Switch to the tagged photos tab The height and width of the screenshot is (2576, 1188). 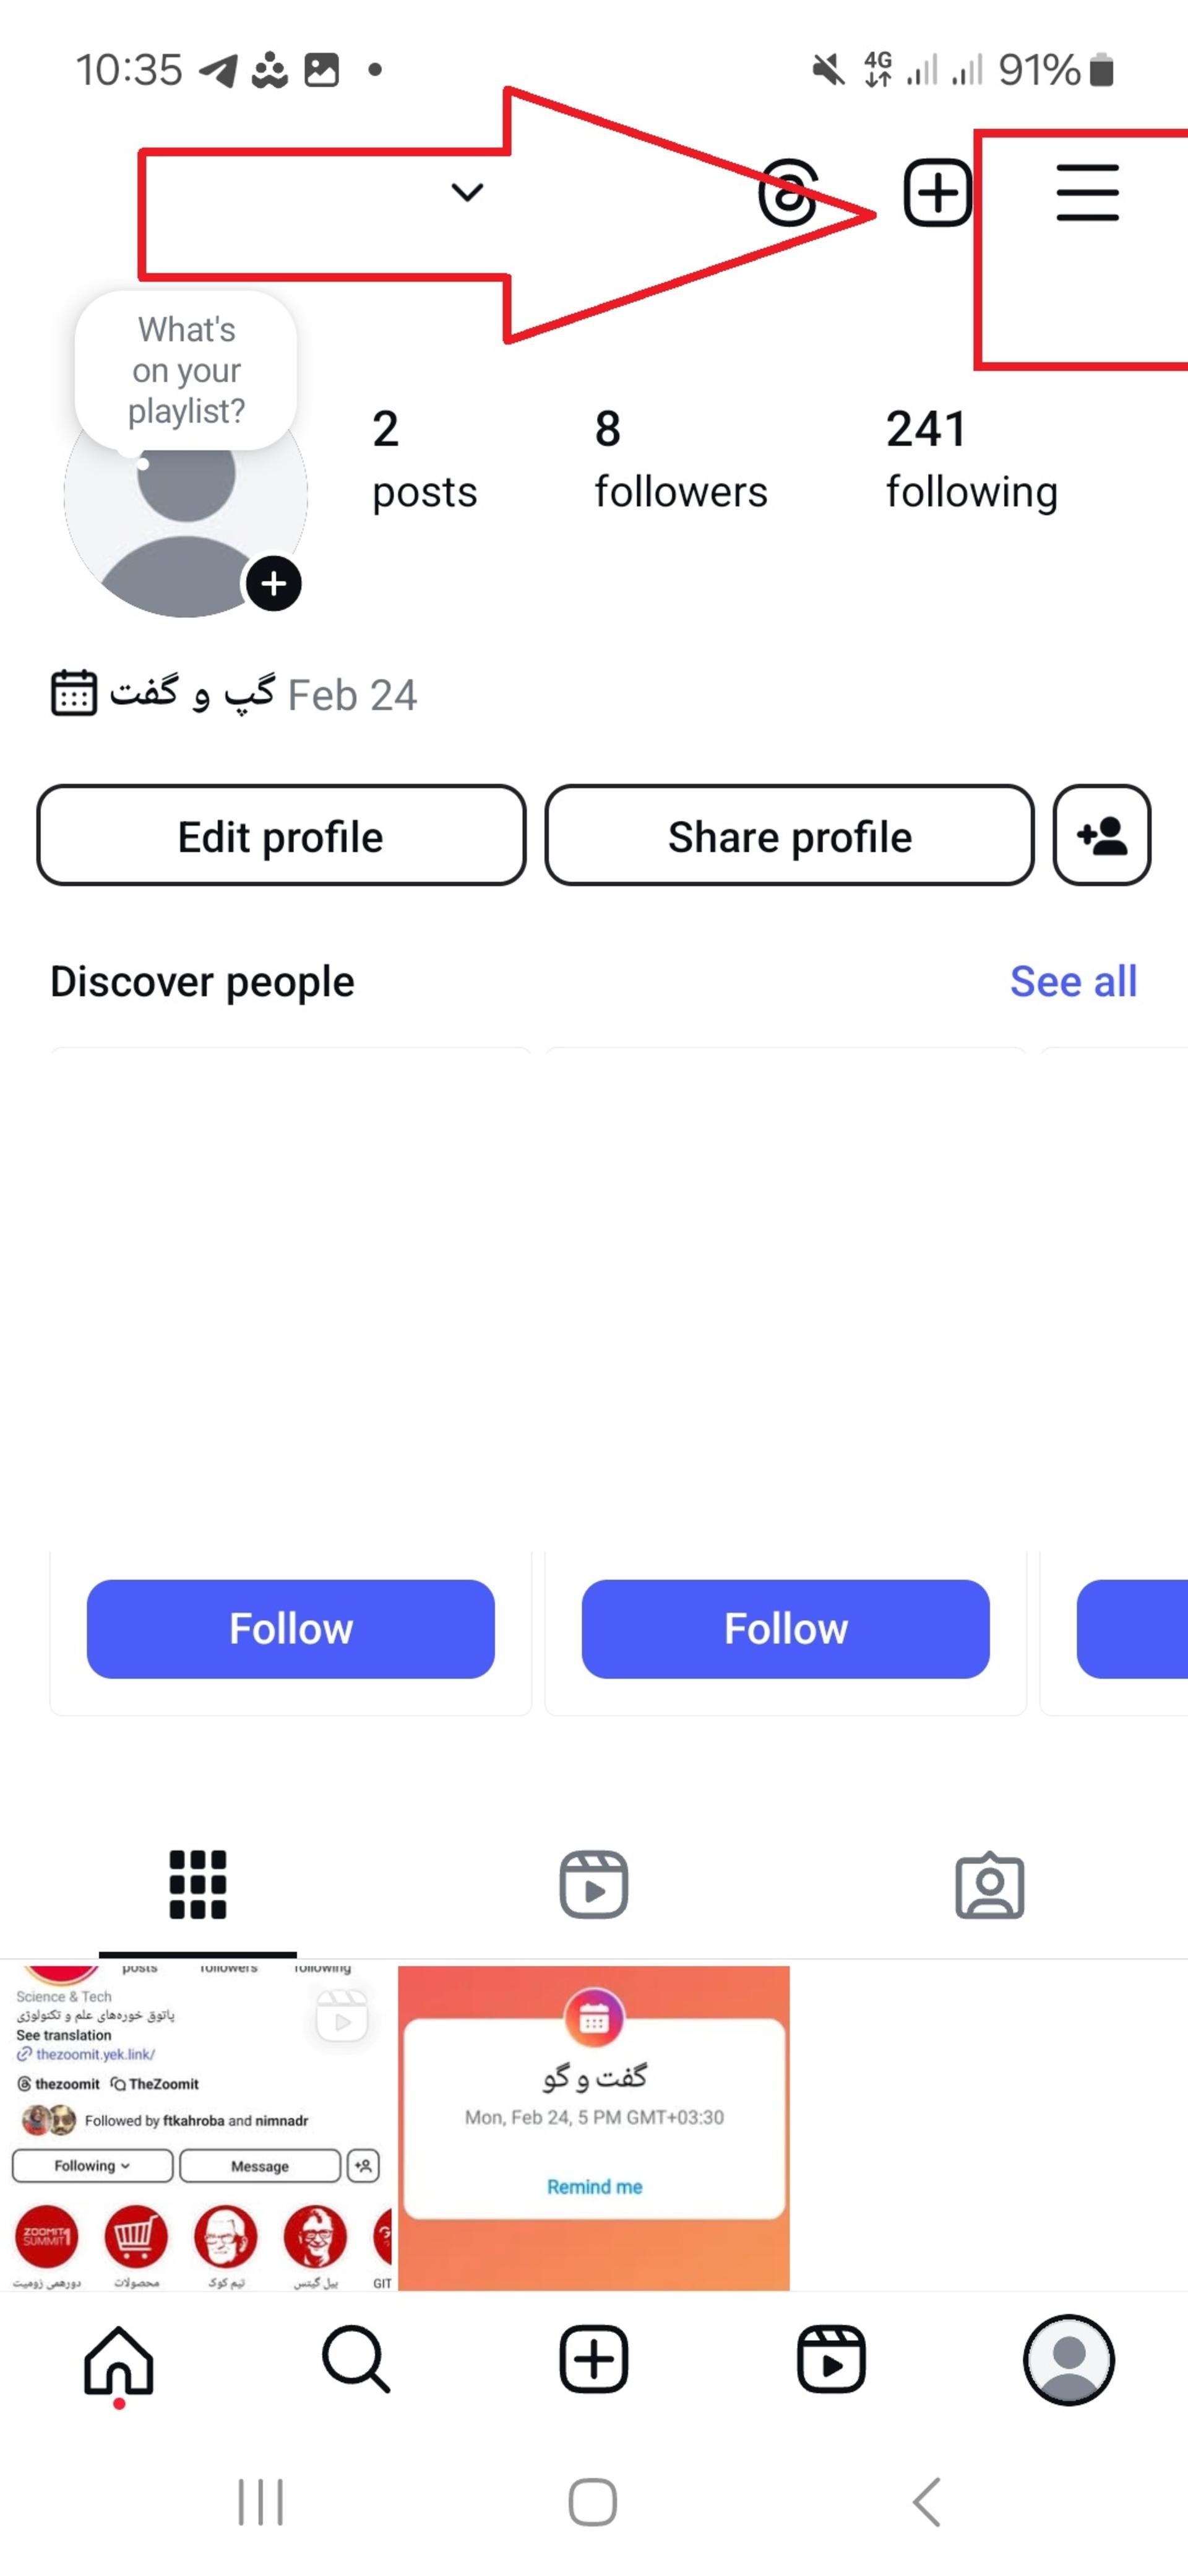(989, 1885)
